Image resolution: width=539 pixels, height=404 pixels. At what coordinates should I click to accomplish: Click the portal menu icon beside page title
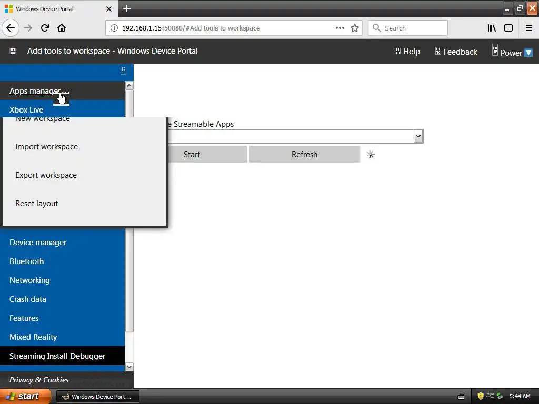pos(13,51)
